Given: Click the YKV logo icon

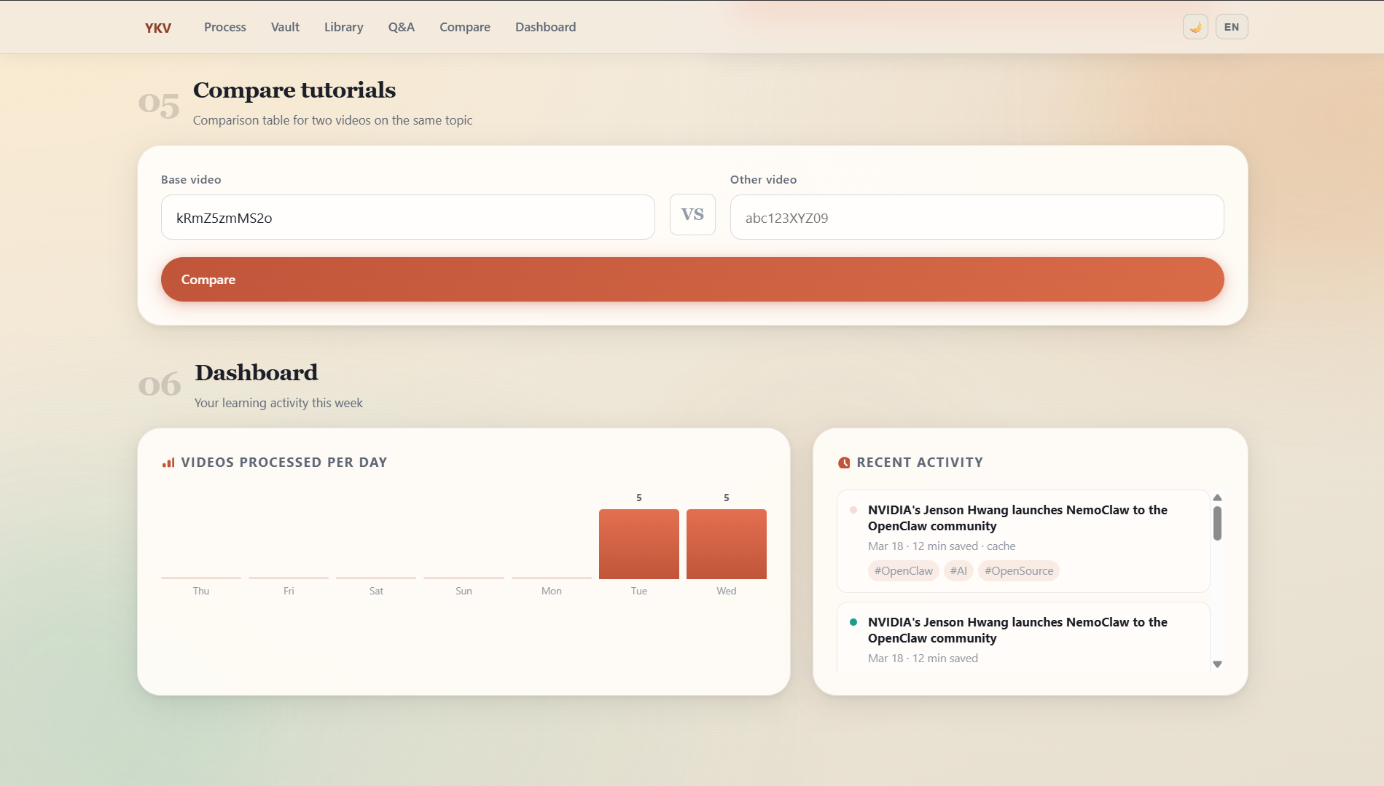Looking at the screenshot, I should click(157, 27).
